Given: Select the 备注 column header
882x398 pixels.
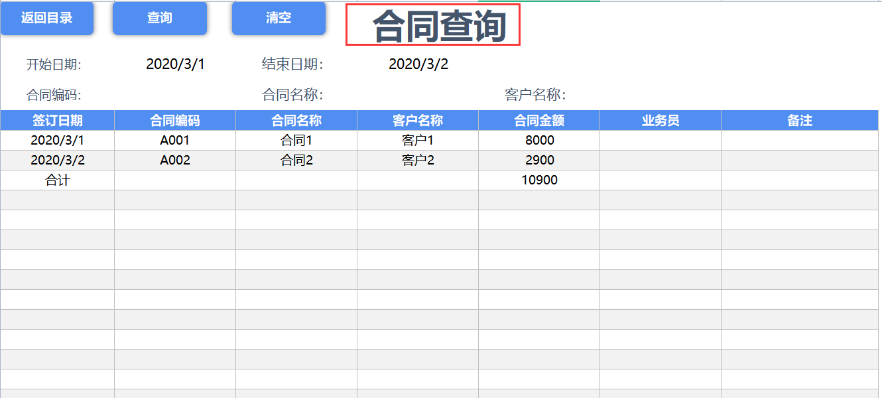Looking at the screenshot, I should [799, 120].
